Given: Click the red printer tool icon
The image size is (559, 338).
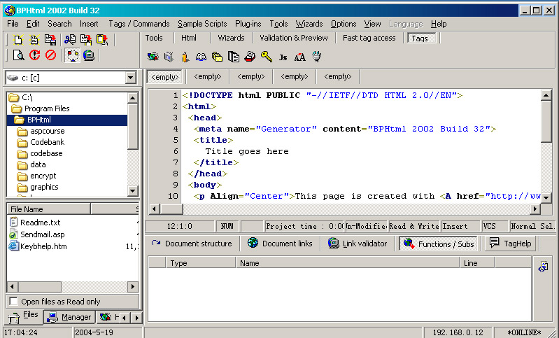Looking at the screenshot, I should pyautogui.click(x=250, y=57).
